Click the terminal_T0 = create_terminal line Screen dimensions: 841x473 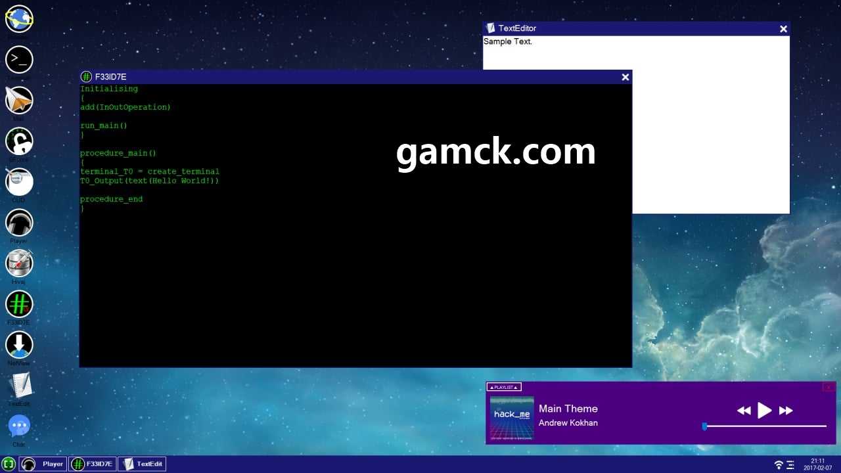[x=150, y=171]
